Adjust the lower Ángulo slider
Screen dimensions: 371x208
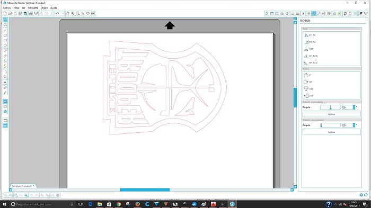pos(330,125)
